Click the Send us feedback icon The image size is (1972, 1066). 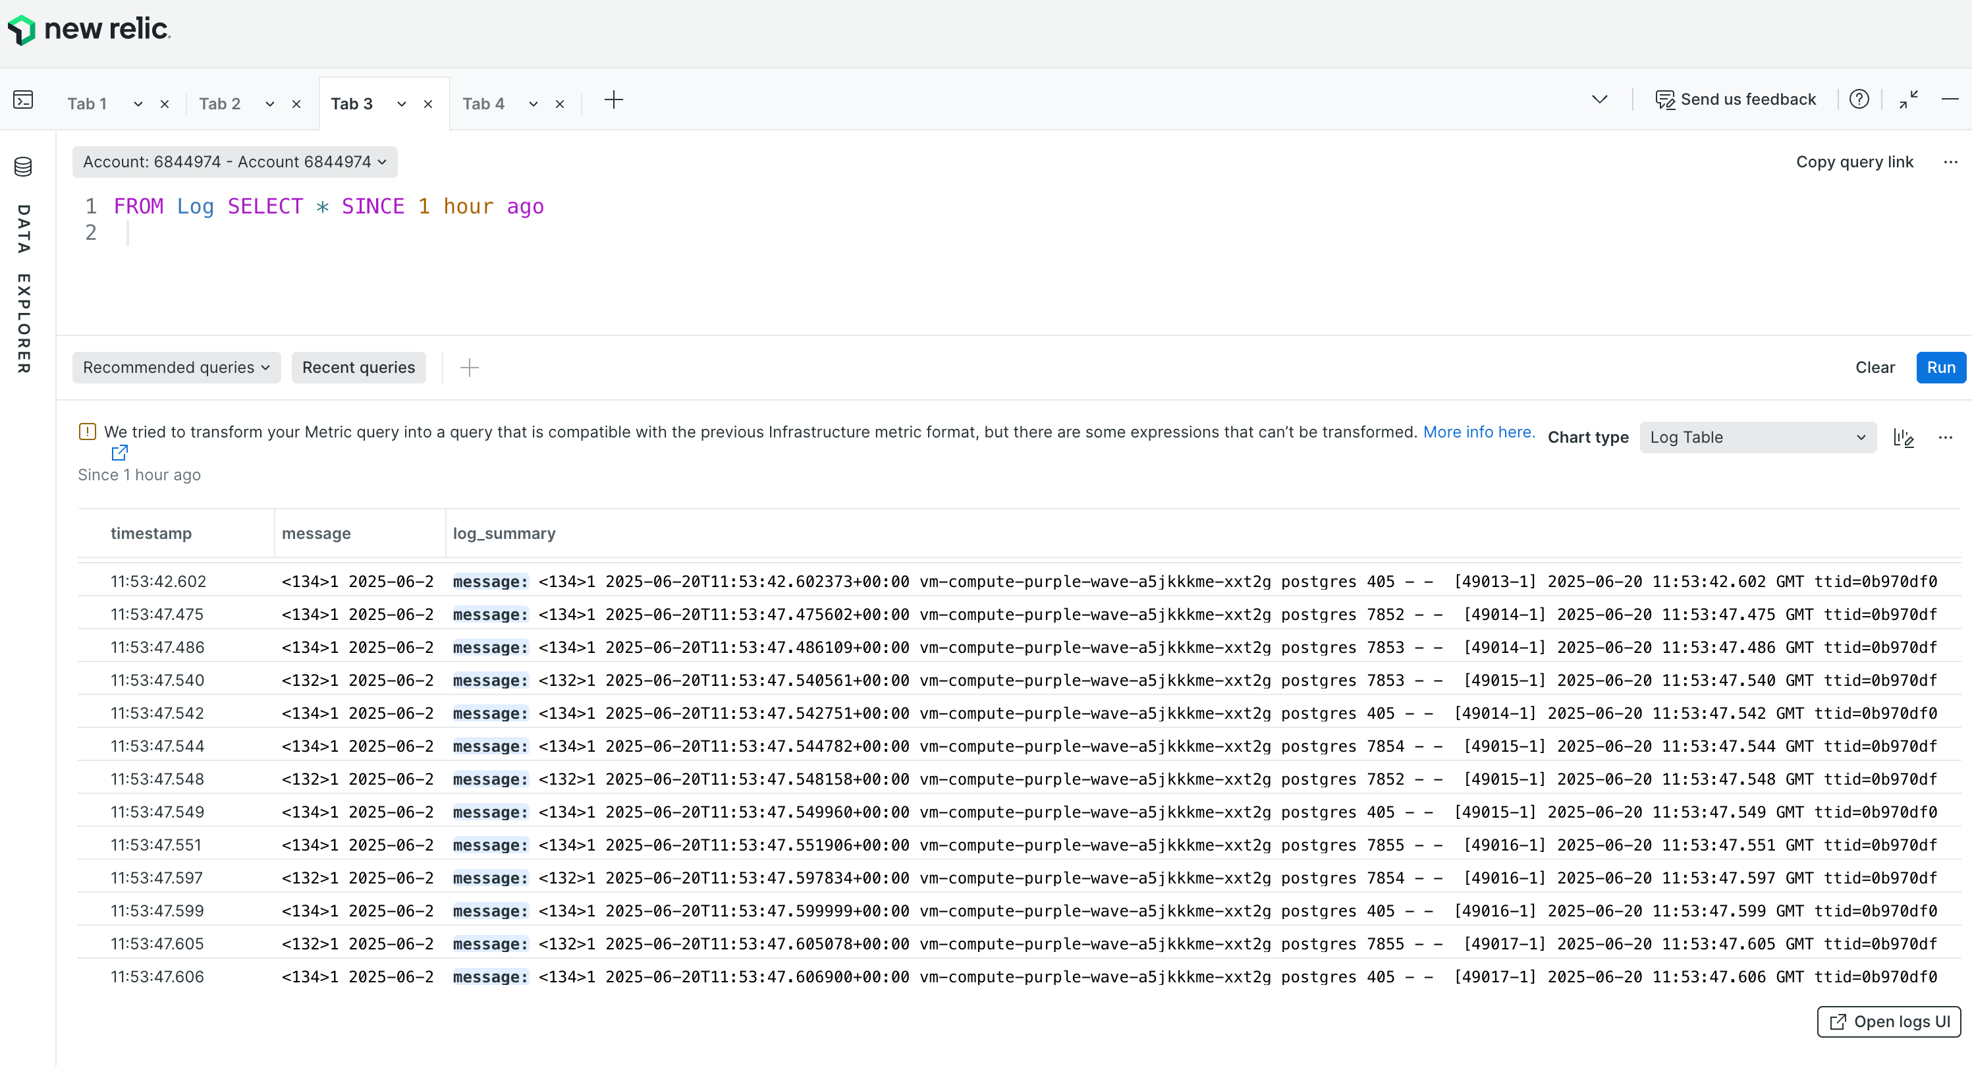tap(1666, 99)
